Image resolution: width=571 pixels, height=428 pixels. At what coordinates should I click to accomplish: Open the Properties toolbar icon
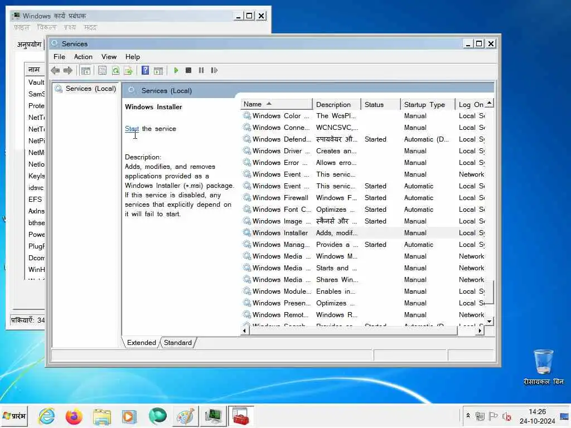[103, 71]
